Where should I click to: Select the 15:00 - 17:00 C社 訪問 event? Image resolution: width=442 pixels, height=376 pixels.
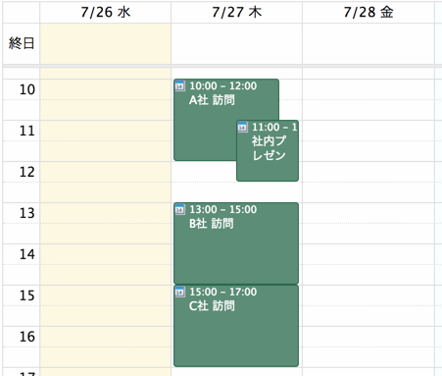click(236, 326)
